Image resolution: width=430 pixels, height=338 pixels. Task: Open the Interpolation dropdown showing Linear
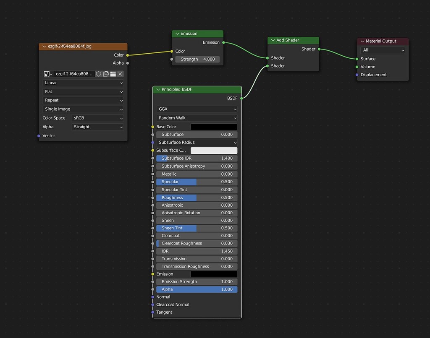(x=83, y=83)
